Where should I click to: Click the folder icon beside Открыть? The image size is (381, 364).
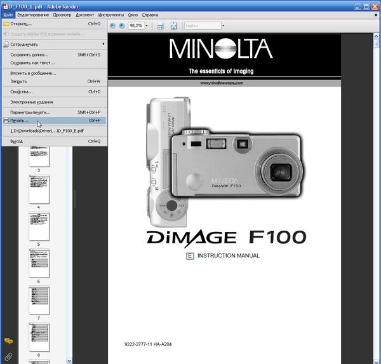pos(6,24)
